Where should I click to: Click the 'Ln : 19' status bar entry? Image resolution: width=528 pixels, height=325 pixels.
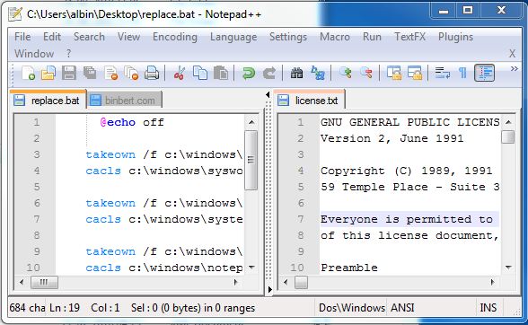coord(65,307)
